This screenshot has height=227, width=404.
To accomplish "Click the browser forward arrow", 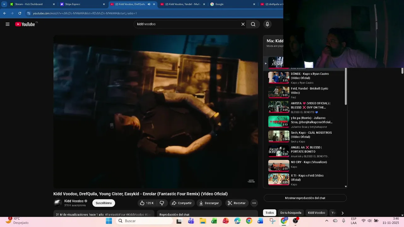I will (12, 13).
